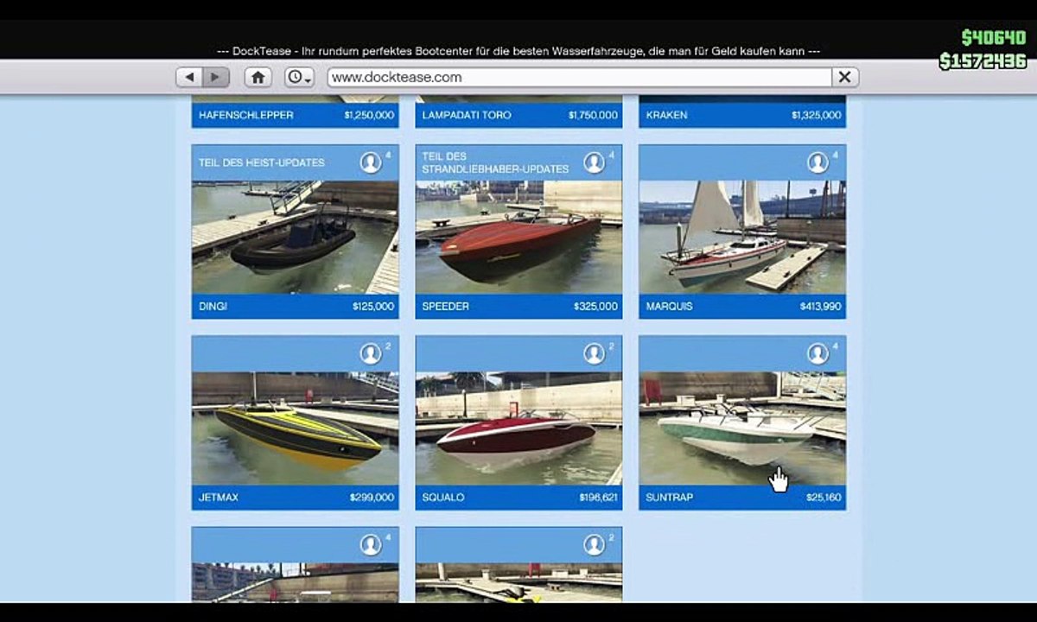Open the browser history clock dropdown
This screenshot has width=1037, height=622.
(x=299, y=77)
